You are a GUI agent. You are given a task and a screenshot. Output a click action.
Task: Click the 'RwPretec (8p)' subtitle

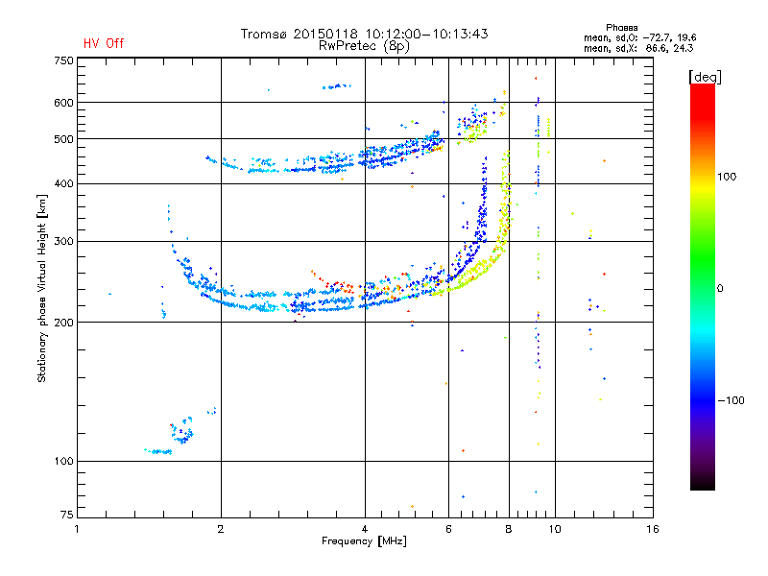[364, 46]
